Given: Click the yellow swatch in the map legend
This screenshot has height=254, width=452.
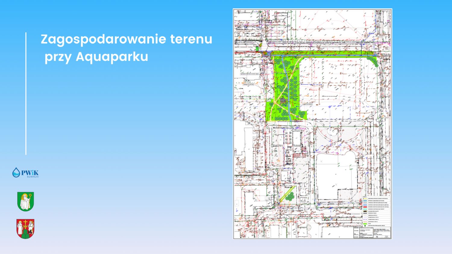Looking at the screenshot, I should pyautogui.click(x=365, y=199).
